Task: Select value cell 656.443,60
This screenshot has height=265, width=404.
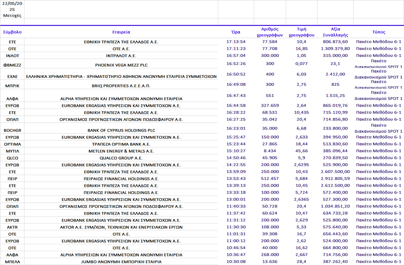Action: [x=335, y=234]
